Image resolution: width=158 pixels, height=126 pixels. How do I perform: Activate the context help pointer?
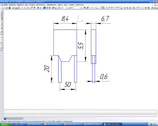point(54,8)
